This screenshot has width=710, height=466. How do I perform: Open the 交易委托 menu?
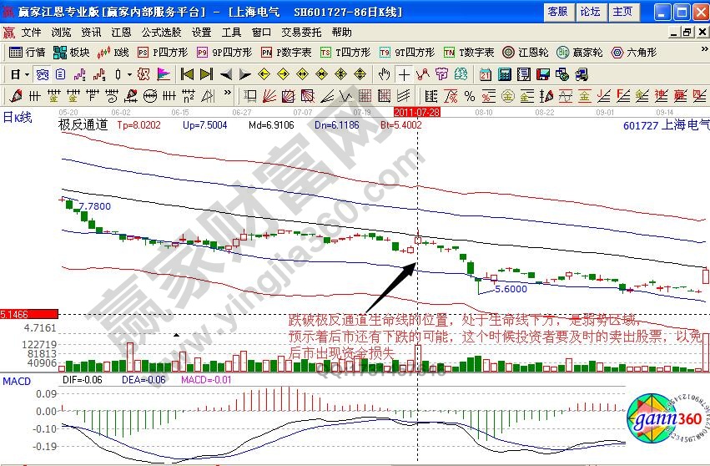tap(301, 33)
